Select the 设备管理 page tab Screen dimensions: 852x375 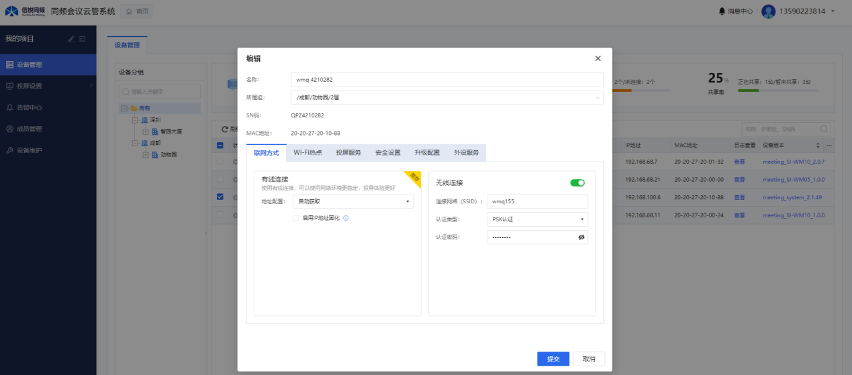127,45
